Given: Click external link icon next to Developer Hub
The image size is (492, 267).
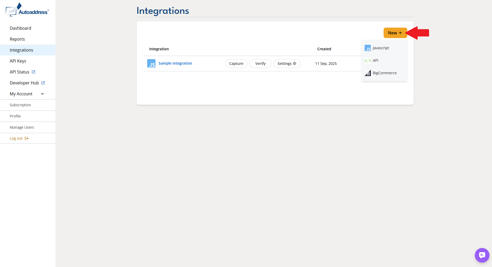Looking at the screenshot, I should (x=43, y=83).
